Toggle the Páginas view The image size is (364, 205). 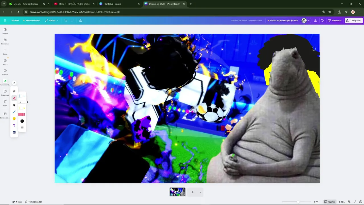(330, 202)
